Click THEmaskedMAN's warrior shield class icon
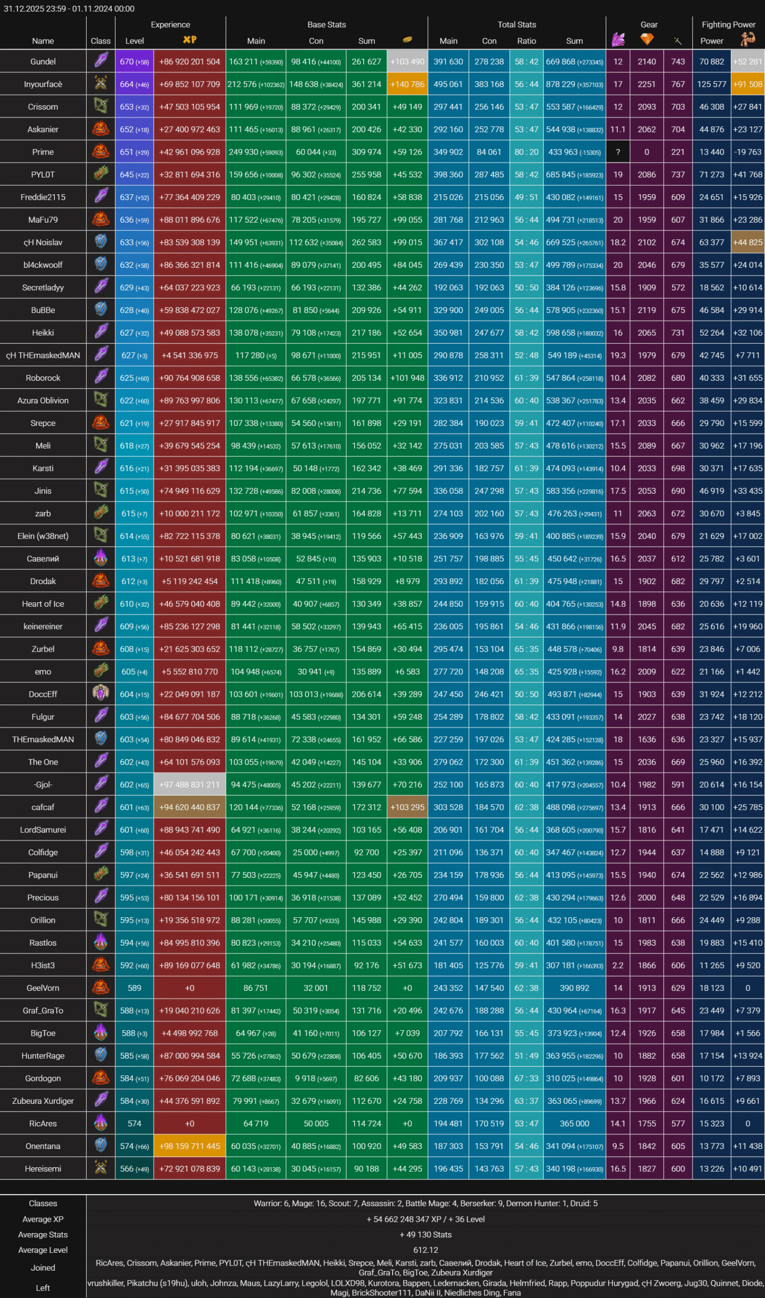 pyautogui.click(x=100, y=739)
